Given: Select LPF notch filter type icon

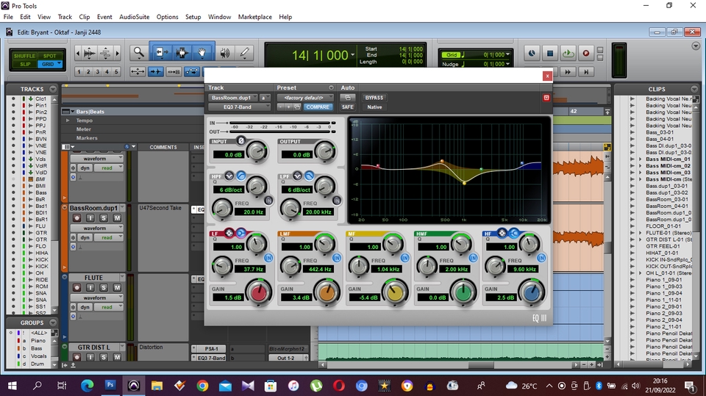Looking at the screenshot, I should pos(297,176).
